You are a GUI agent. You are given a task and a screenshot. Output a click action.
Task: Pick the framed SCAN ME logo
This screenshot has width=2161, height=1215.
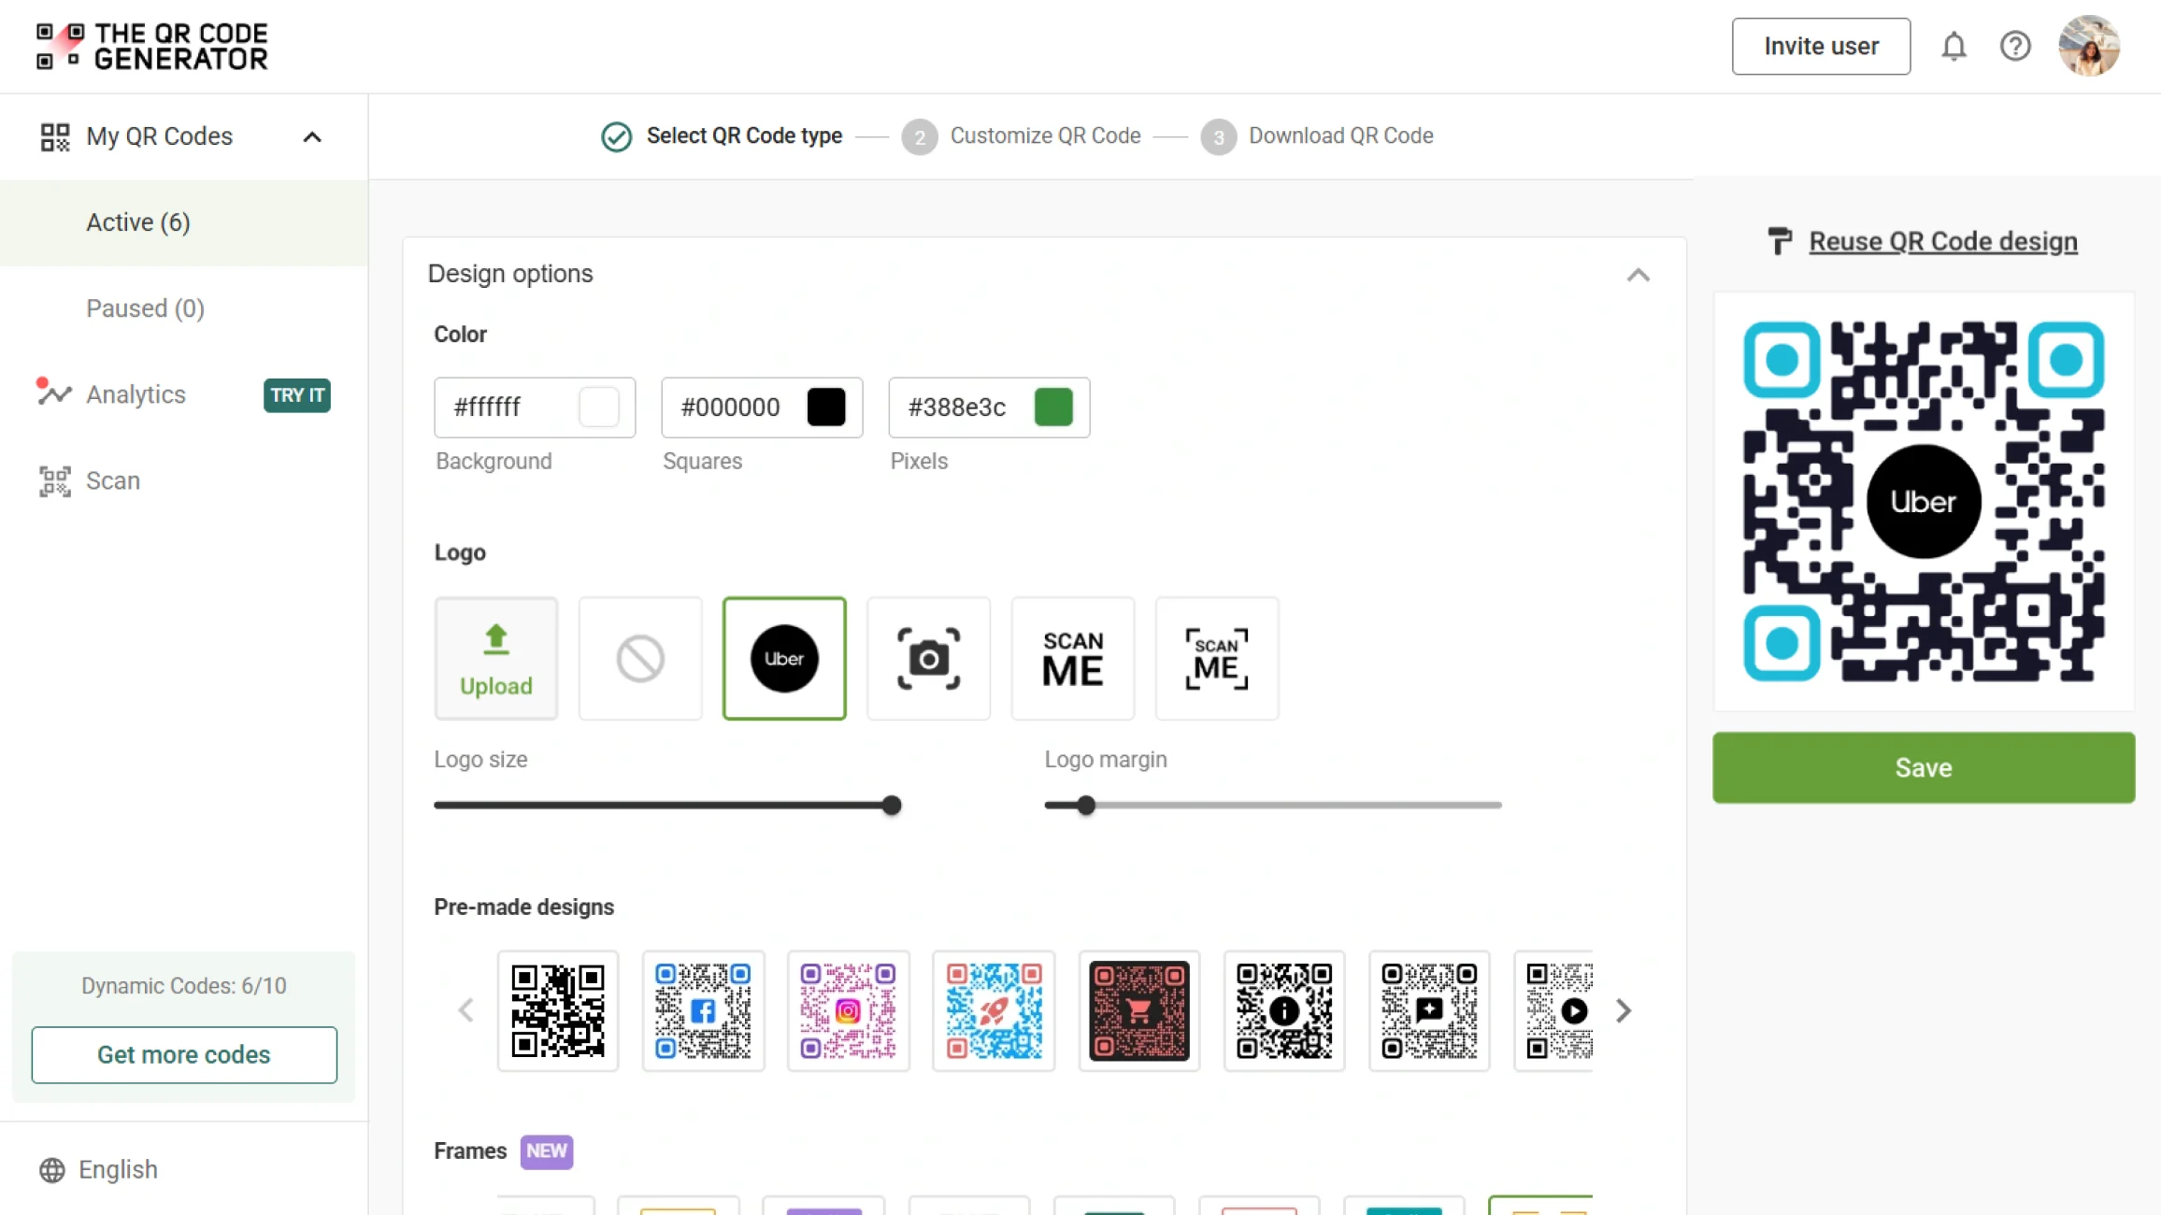1216,659
